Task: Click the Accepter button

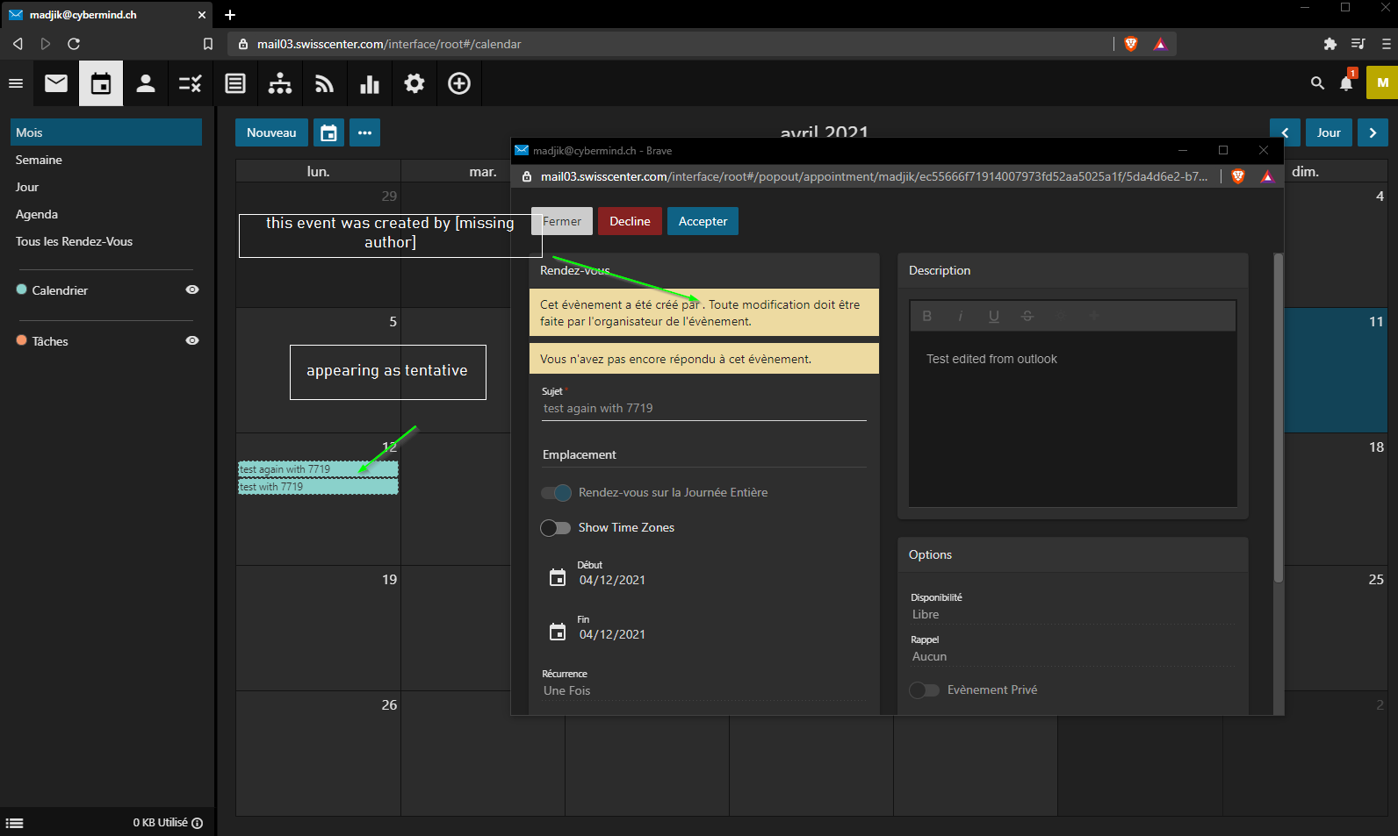Action: click(x=703, y=221)
